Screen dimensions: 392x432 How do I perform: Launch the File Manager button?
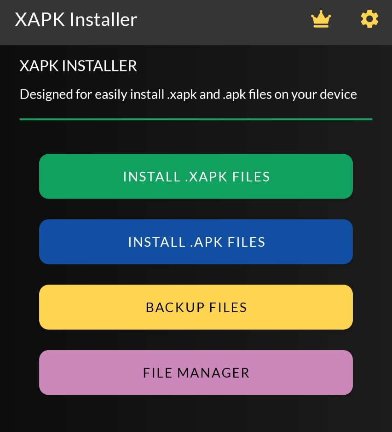(x=196, y=373)
